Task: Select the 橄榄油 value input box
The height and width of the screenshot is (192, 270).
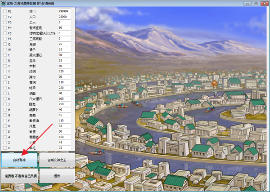Action: [64, 121]
